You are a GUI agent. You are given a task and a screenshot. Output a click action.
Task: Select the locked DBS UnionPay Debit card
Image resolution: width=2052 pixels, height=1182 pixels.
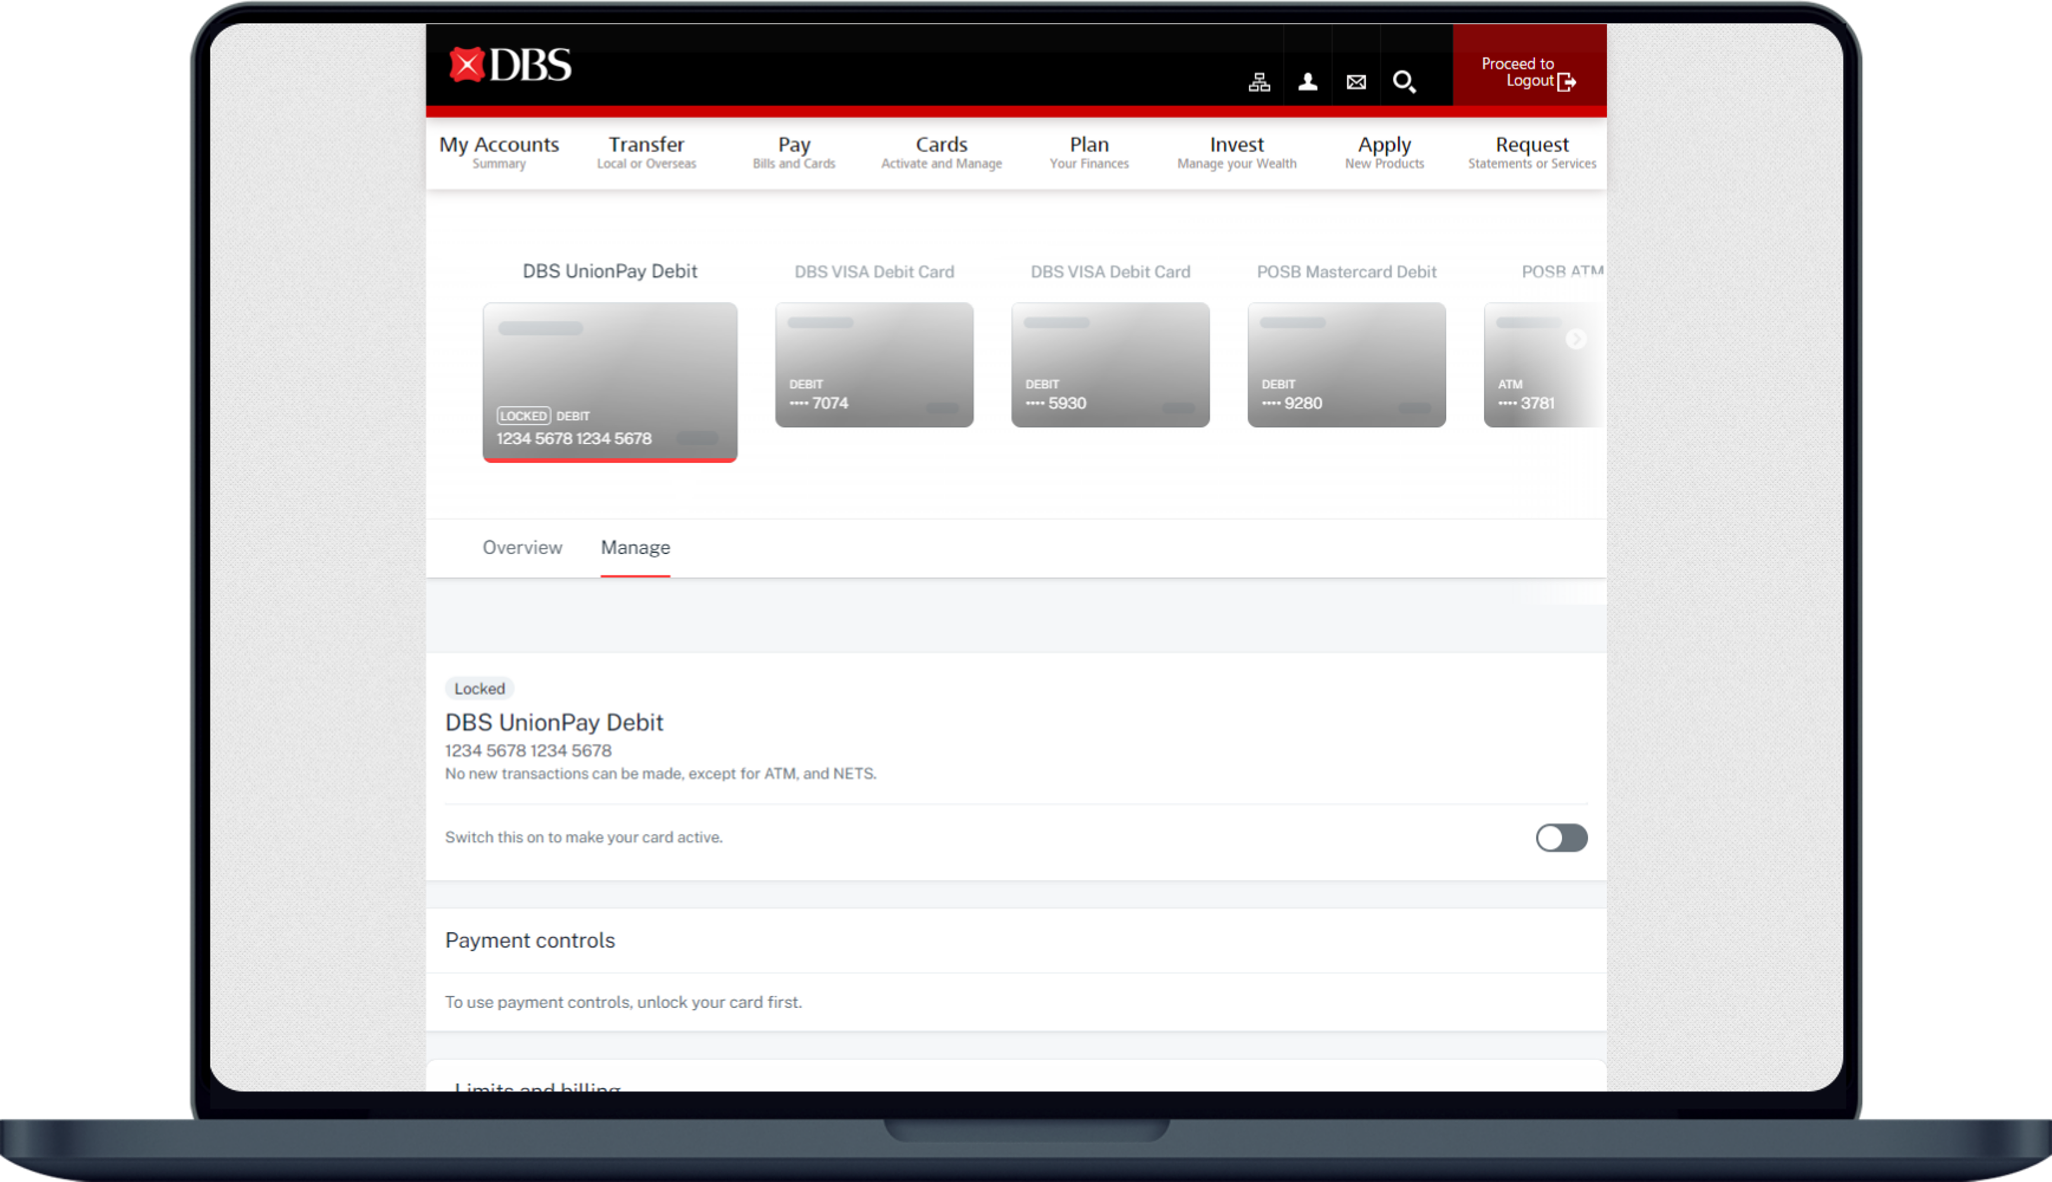[609, 383]
